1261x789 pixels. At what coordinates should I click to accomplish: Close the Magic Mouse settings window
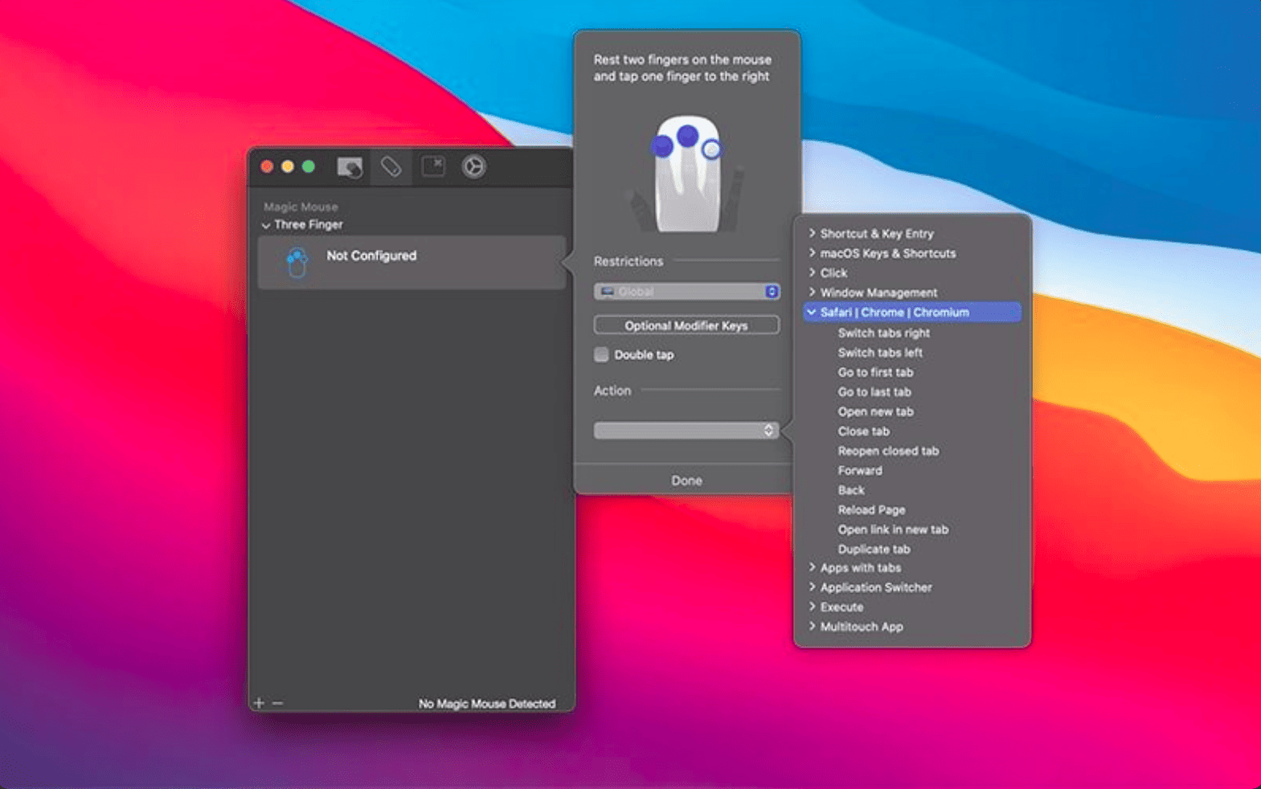[x=267, y=166]
